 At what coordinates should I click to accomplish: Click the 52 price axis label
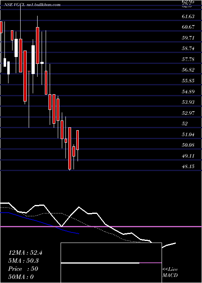click(185, 124)
